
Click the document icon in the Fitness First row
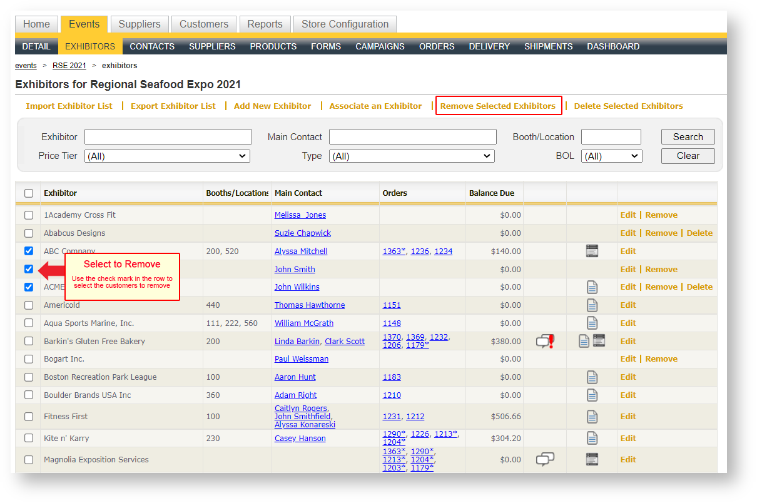point(592,417)
